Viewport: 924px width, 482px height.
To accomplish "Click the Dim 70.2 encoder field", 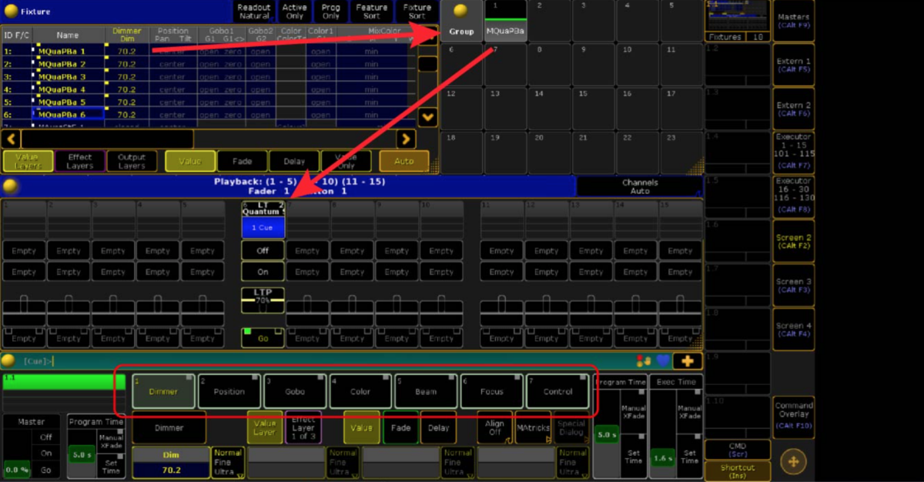I will pyautogui.click(x=171, y=462).
